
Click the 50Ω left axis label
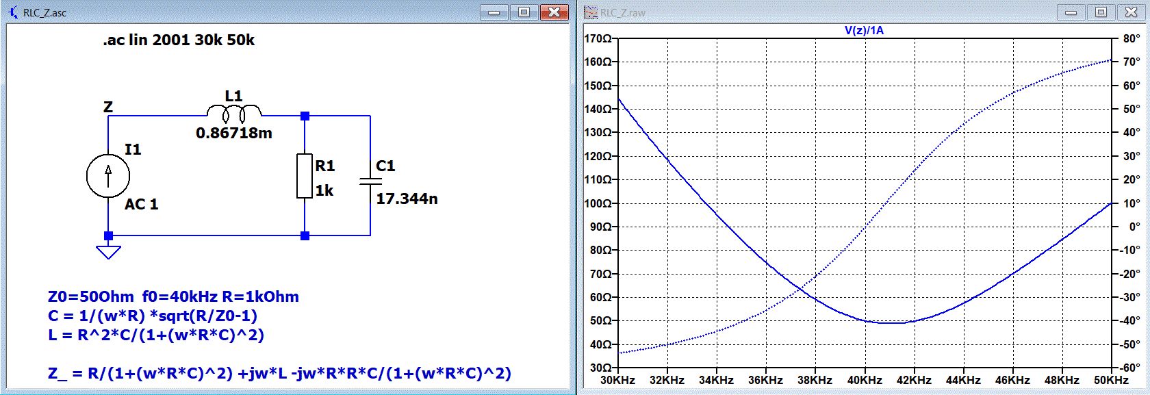pos(600,320)
